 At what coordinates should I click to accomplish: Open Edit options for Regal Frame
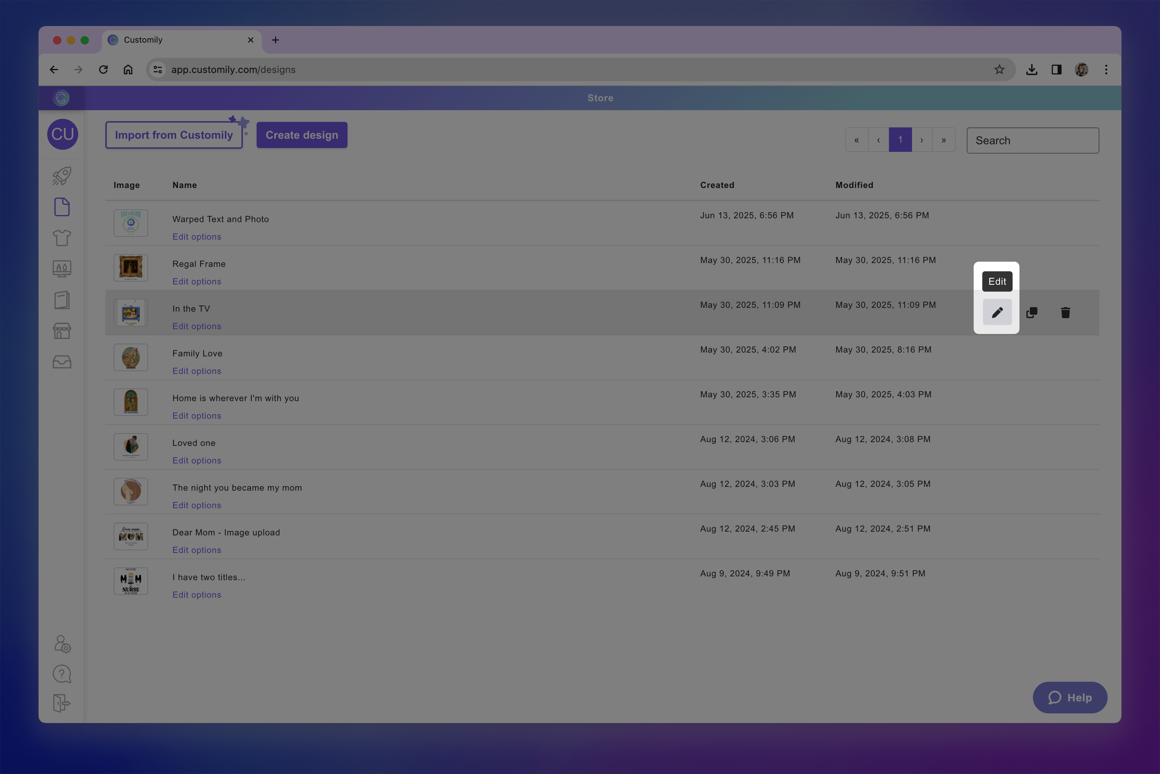coord(197,281)
